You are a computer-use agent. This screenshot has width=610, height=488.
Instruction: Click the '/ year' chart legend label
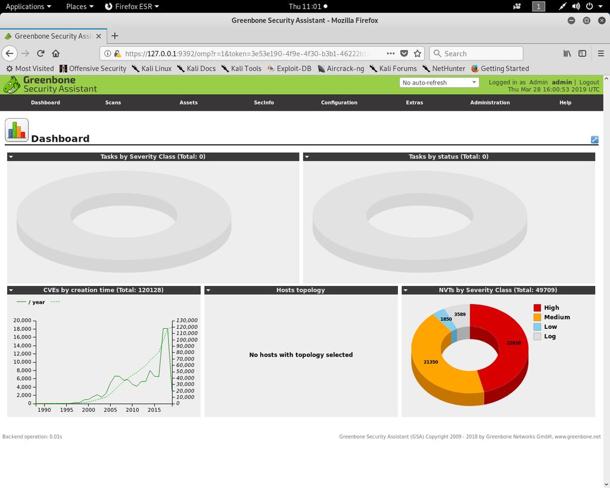36,302
